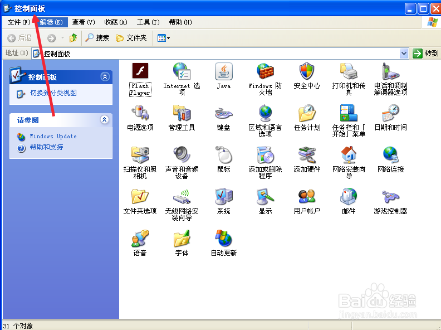Open 添加硬件 icon

[307, 154]
